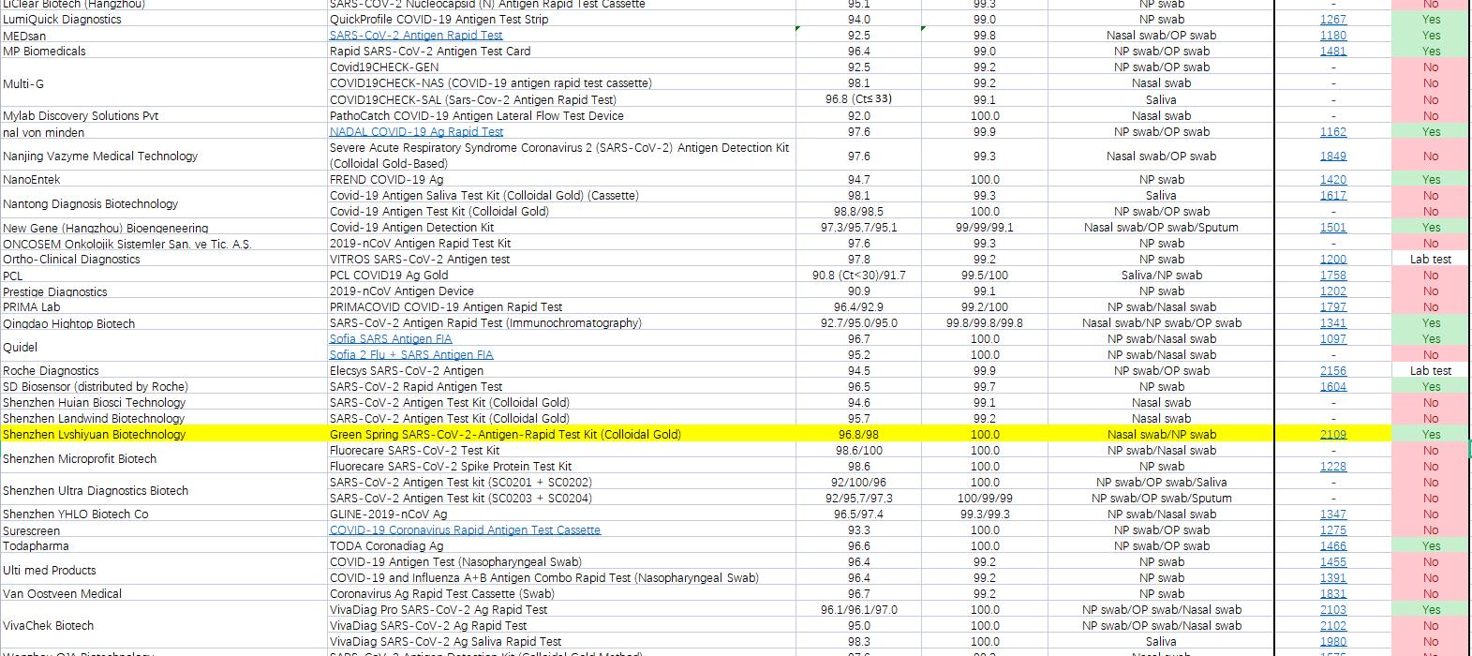The height and width of the screenshot is (656, 1472).
Task: Click the NADAL COVID-19 Ag Rapid Test link
Action: 416,132
